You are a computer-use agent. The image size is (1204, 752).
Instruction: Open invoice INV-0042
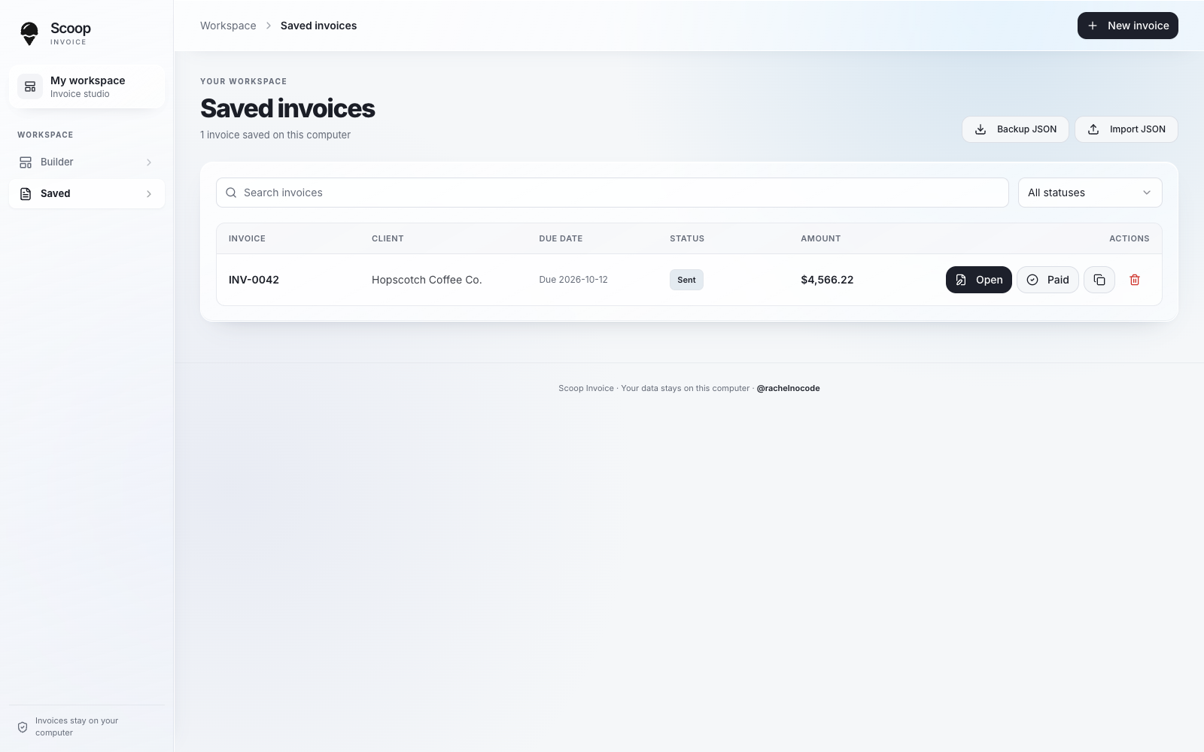point(978,280)
